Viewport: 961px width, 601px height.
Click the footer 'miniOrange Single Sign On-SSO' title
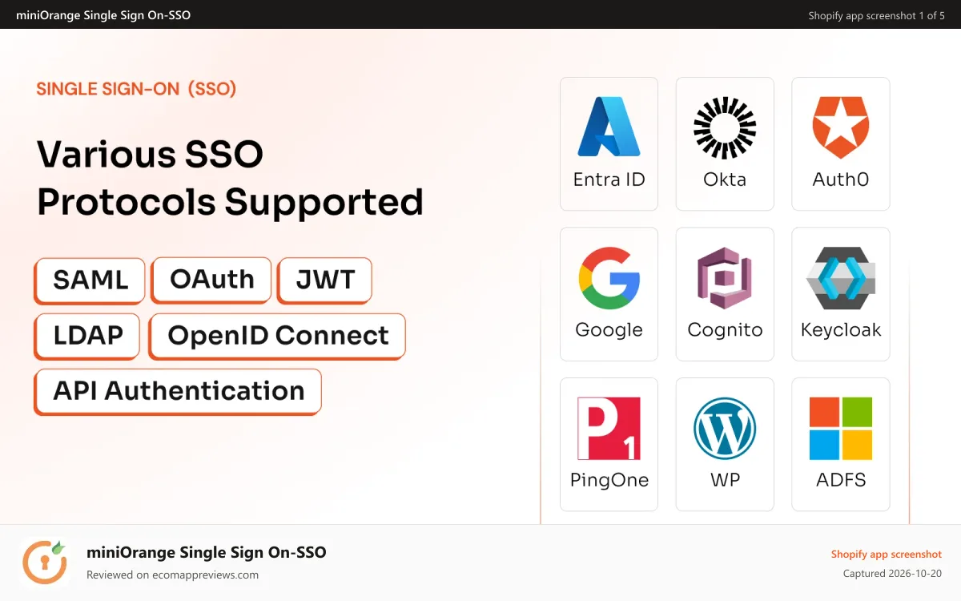[x=207, y=552]
